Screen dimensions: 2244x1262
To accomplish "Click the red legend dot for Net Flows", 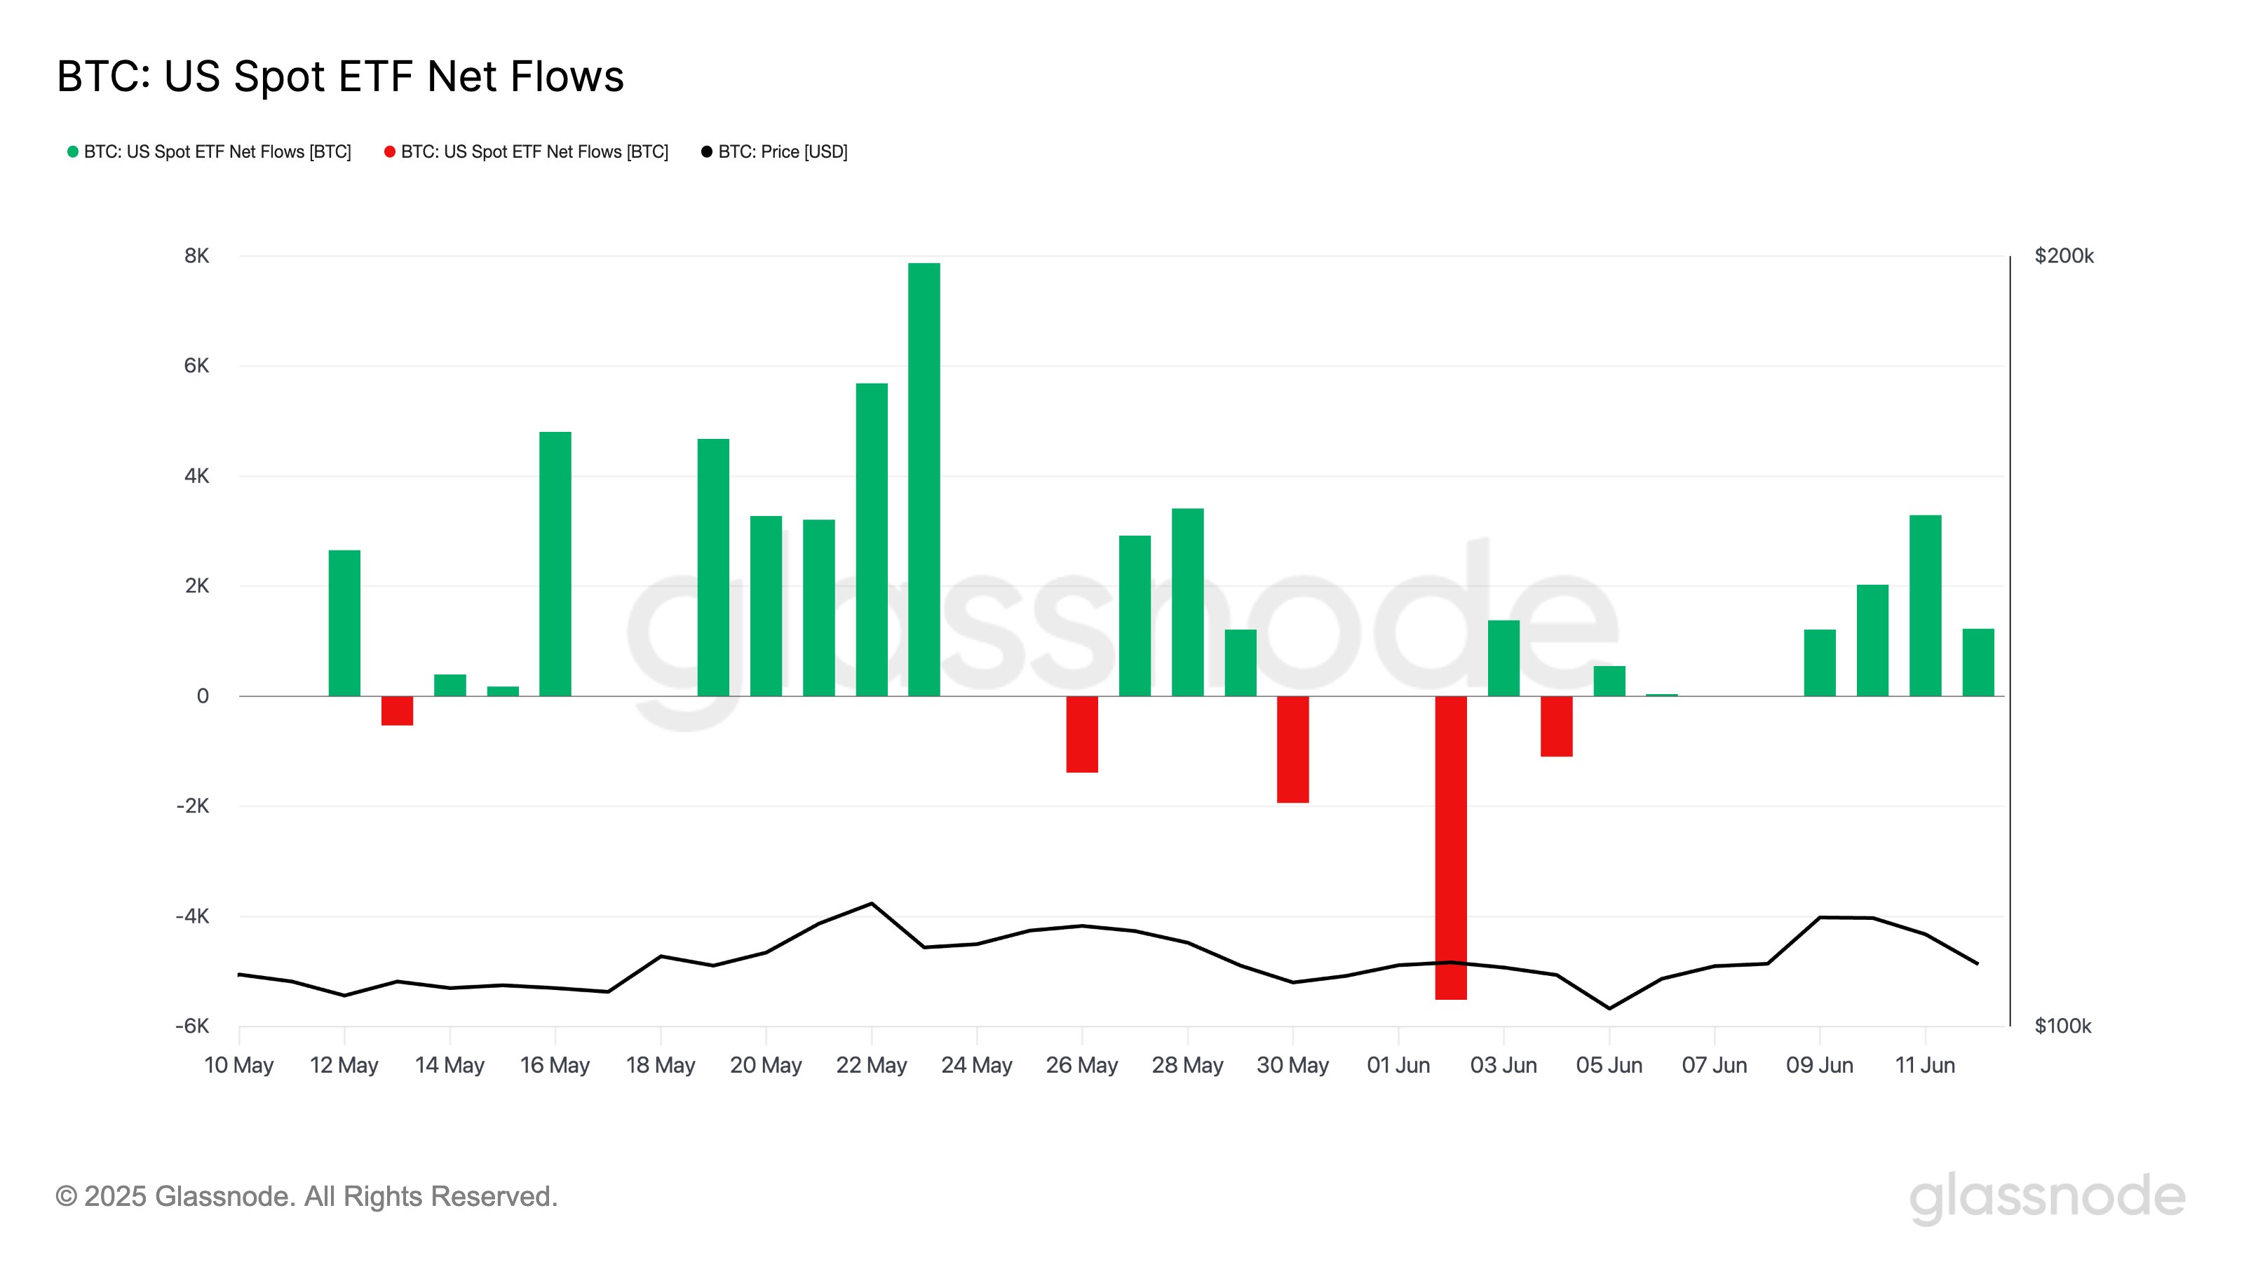I will (x=389, y=151).
